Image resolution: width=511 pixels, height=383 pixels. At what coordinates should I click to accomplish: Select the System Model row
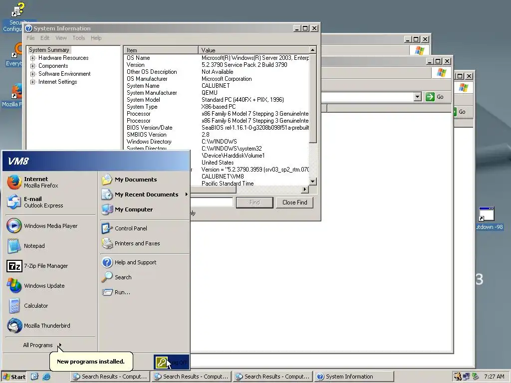click(217, 100)
